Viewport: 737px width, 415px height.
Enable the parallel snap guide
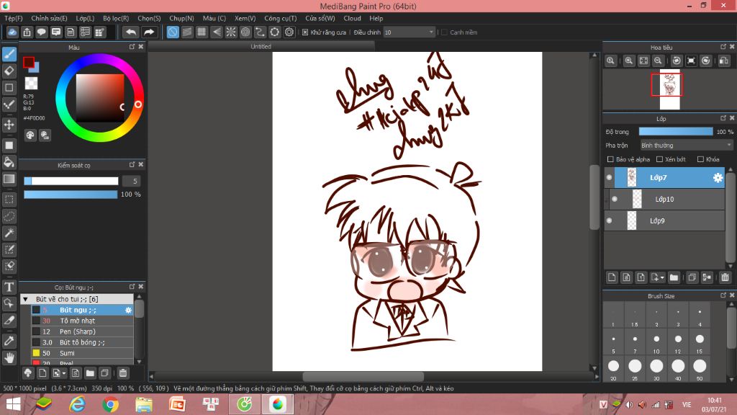coord(187,32)
